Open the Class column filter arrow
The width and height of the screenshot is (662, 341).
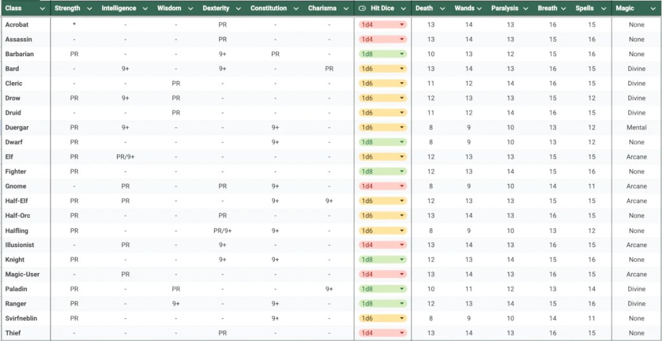point(43,8)
